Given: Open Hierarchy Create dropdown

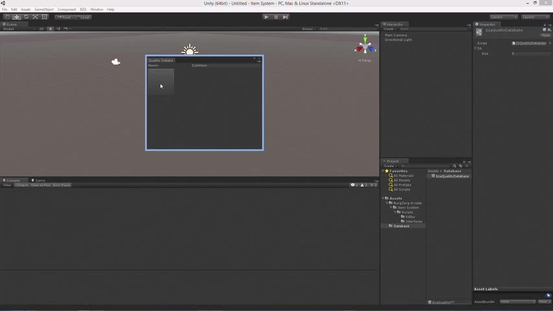Looking at the screenshot, I should pos(389,29).
